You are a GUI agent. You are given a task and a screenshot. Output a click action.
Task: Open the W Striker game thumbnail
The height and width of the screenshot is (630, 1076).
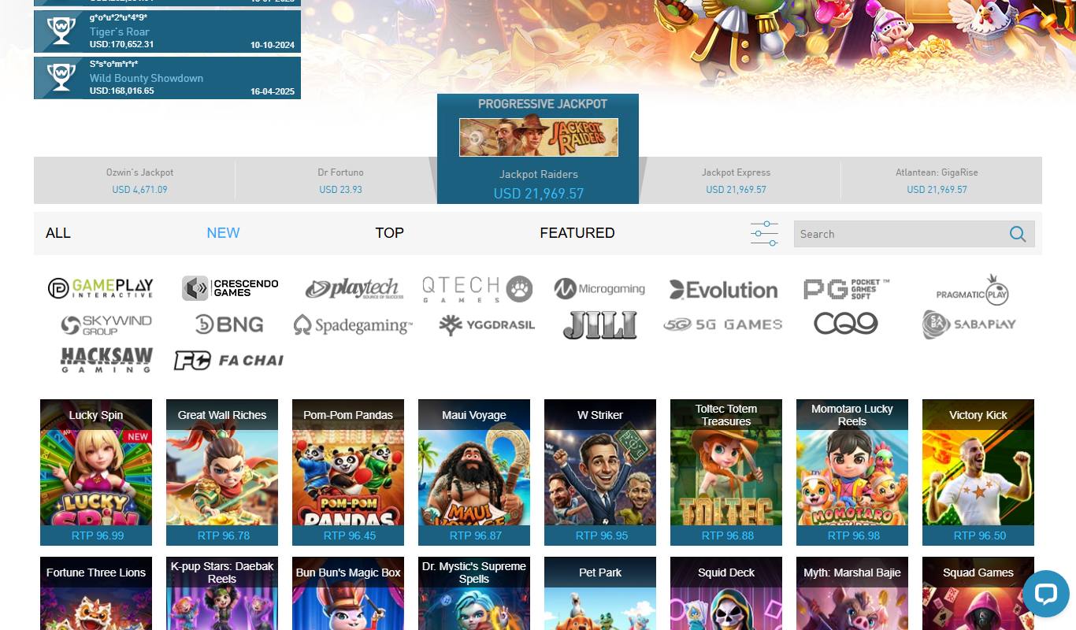pyautogui.click(x=600, y=472)
